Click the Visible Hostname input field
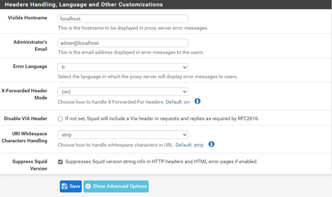Image resolution: width=332 pixels, height=197 pixels. pyautogui.click(x=123, y=19)
